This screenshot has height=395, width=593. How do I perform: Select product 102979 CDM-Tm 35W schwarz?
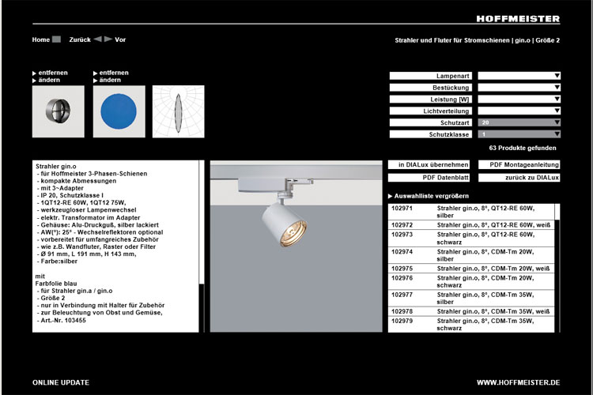point(471,325)
